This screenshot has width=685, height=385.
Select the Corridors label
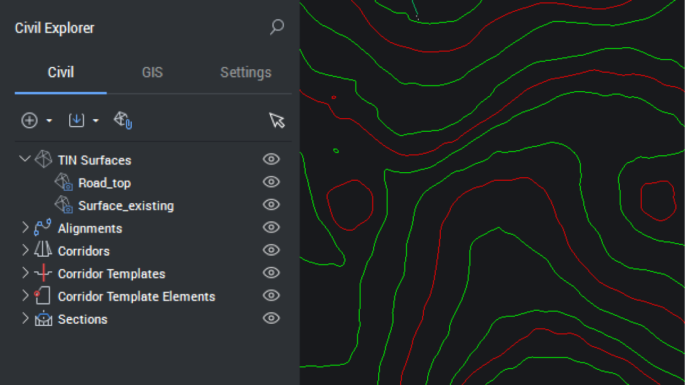click(84, 251)
